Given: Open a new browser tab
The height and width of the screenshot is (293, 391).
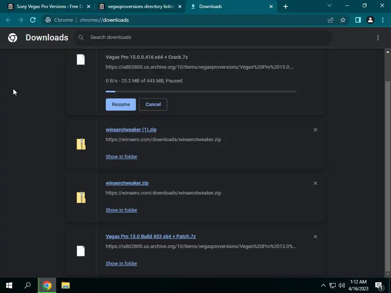Looking at the screenshot, I should [x=286, y=6].
